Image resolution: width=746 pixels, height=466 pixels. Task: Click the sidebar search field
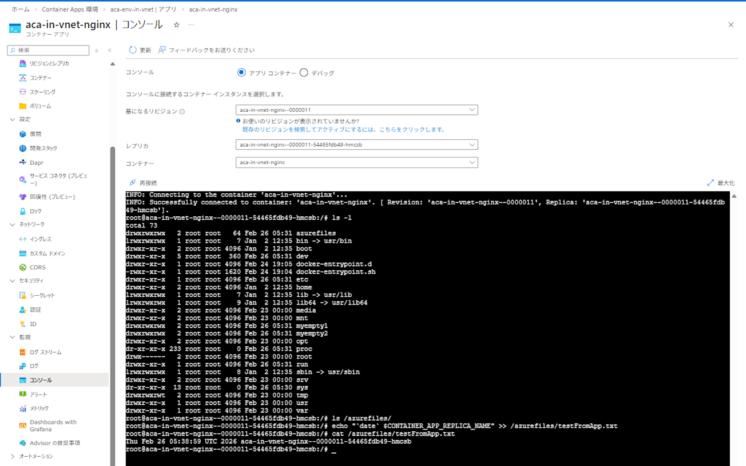click(48, 50)
